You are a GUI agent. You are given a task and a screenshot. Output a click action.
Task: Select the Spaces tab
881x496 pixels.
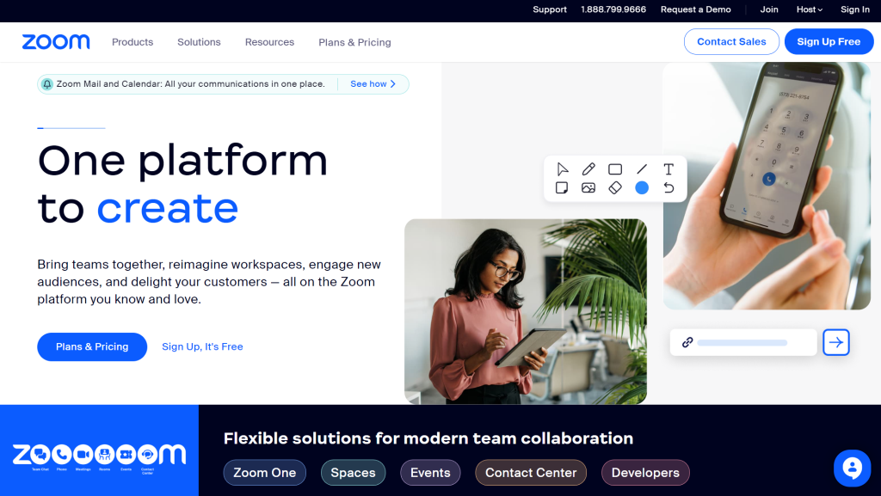(353, 473)
